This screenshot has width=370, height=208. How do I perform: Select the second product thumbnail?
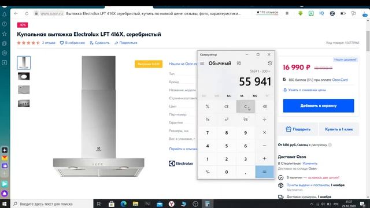pyautogui.click(x=24, y=76)
